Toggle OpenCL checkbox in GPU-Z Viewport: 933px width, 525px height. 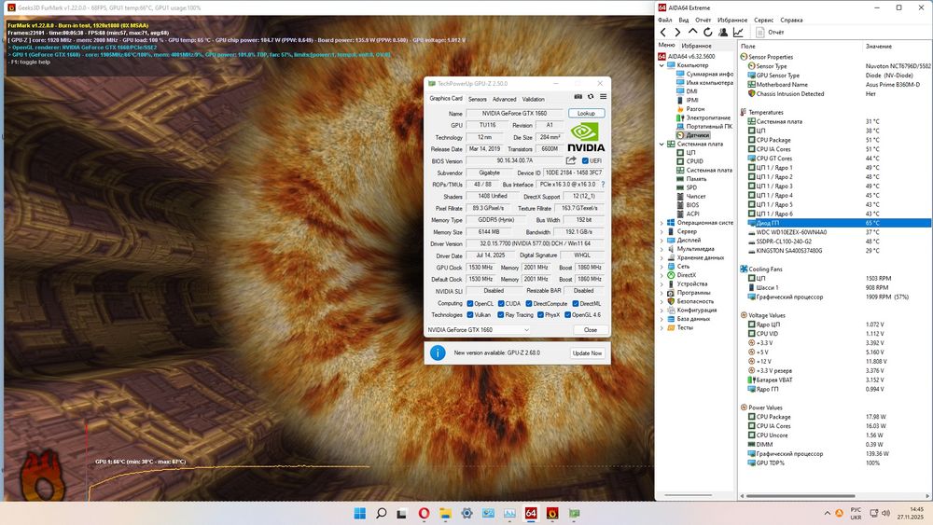pyautogui.click(x=470, y=304)
